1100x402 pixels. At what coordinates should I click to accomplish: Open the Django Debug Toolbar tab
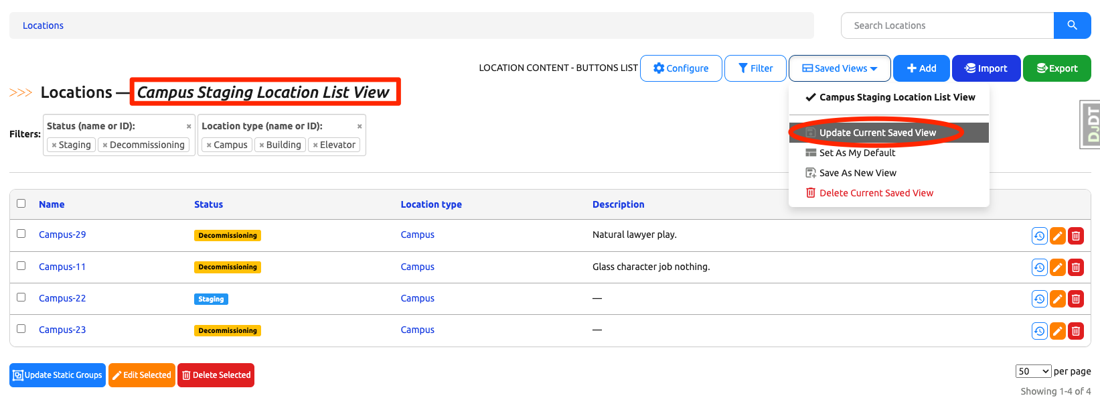pyautogui.click(x=1091, y=124)
